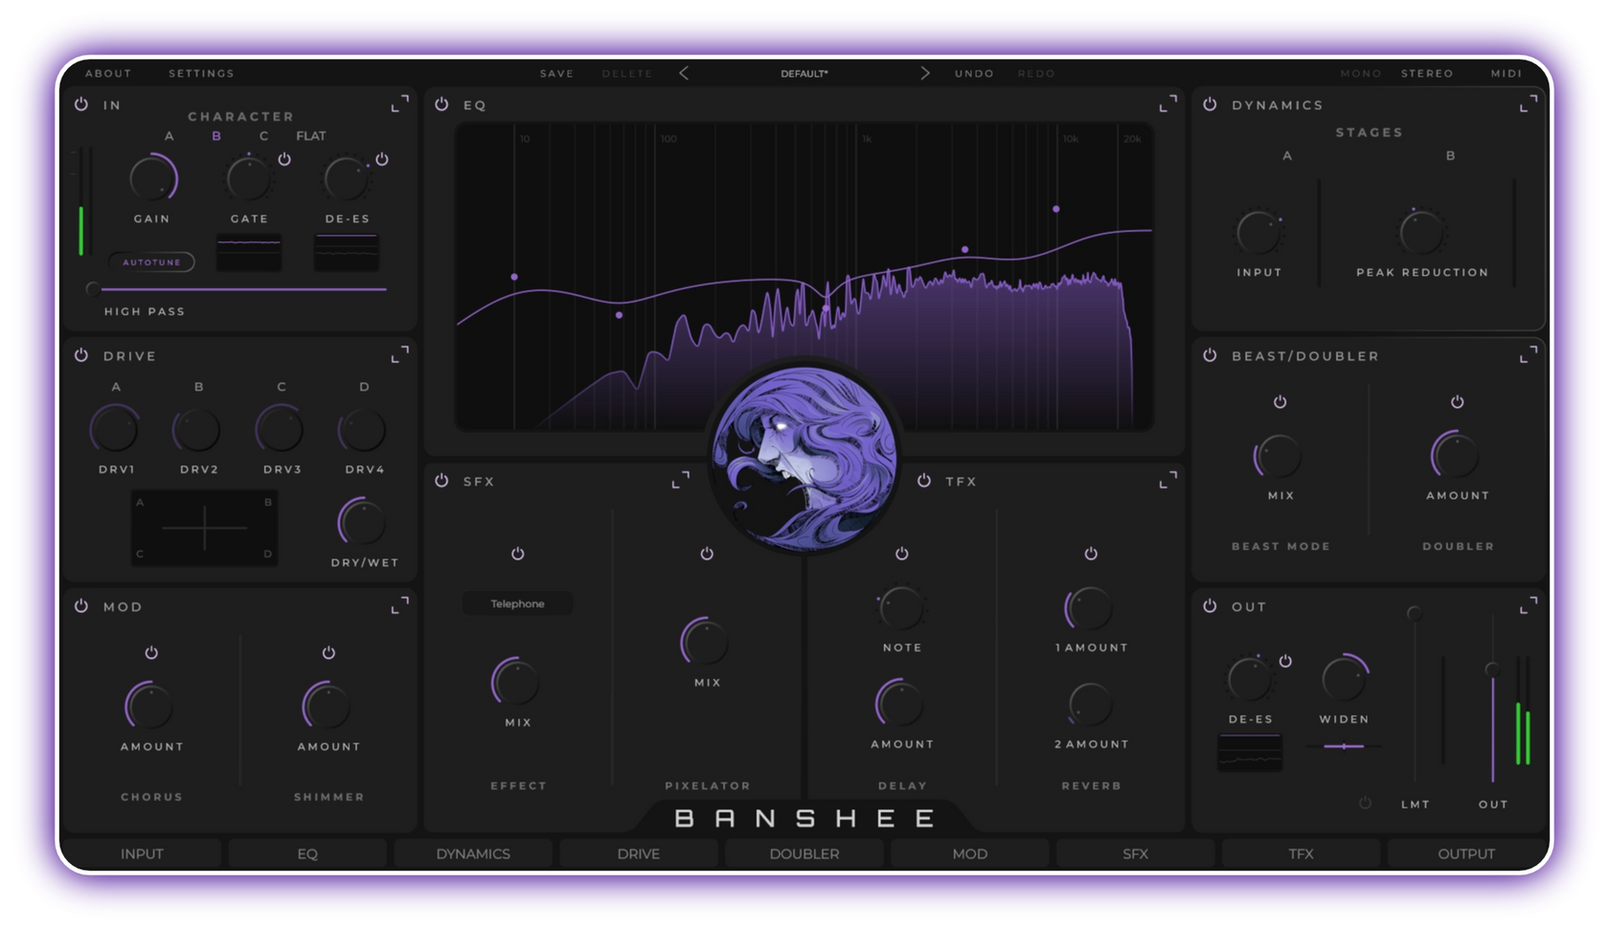The image size is (1609, 930).
Task: Click the Reverb power icon in TFX
Action: click(x=1089, y=554)
